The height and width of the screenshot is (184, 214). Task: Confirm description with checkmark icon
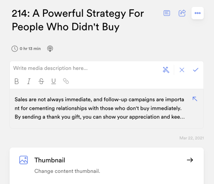coord(196,70)
